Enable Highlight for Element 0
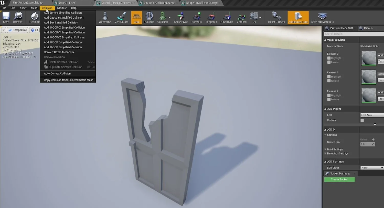Image resolution: width=384 pixels, height=208 pixels. pyautogui.click(x=329, y=58)
